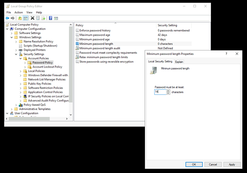Click the Local Computer Policy root icon
The height and width of the screenshot is (173, 247).
pos(7,25)
